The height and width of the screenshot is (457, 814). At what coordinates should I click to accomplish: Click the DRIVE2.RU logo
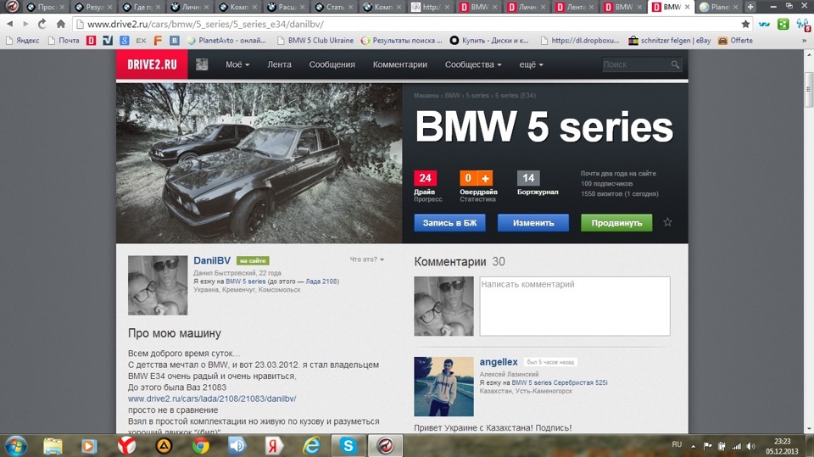(152, 64)
